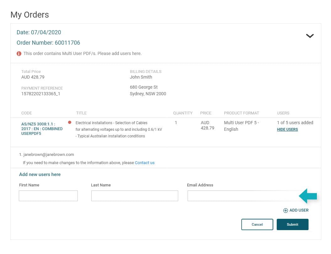The image size is (331, 254).
Task: Click the teal arrow pointing at Email Address
Action: point(308,196)
